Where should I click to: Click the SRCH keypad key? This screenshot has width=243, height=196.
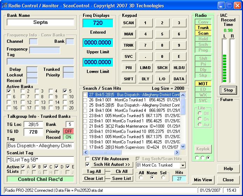tap(162, 68)
